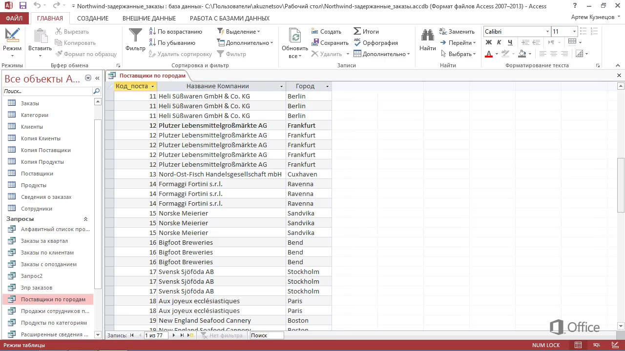Switch to SQL view in status bar
Screen dimensions: 625x351
click(x=597, y=345)
